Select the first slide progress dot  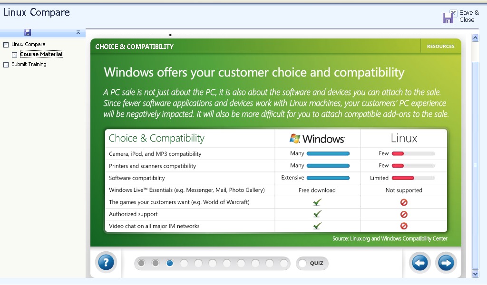[x=141, y=263]
